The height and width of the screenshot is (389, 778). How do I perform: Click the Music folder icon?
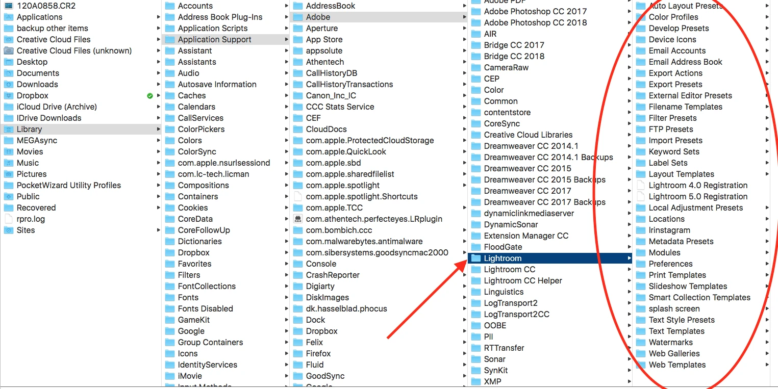(8, 163)
